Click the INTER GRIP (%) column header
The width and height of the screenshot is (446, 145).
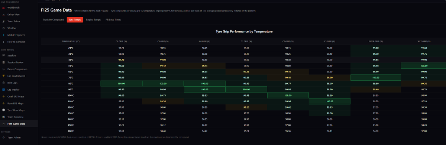pyautogui.click(x=375, y=41)
